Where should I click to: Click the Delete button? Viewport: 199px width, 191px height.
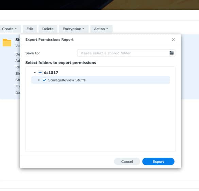click(x=48, y=29)
